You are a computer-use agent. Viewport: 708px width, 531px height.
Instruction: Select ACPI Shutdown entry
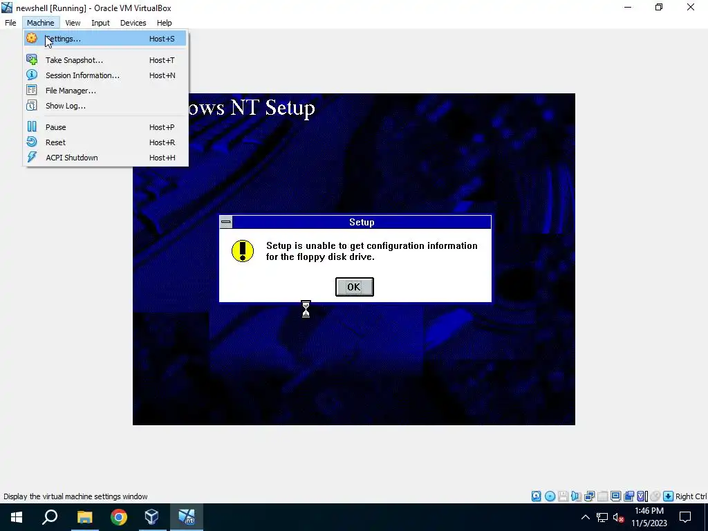point(105,158)
